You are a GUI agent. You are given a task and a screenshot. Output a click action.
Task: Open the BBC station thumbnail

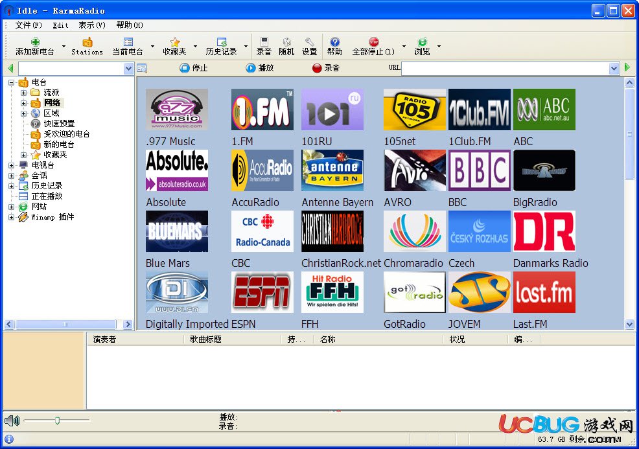point(480,170)
